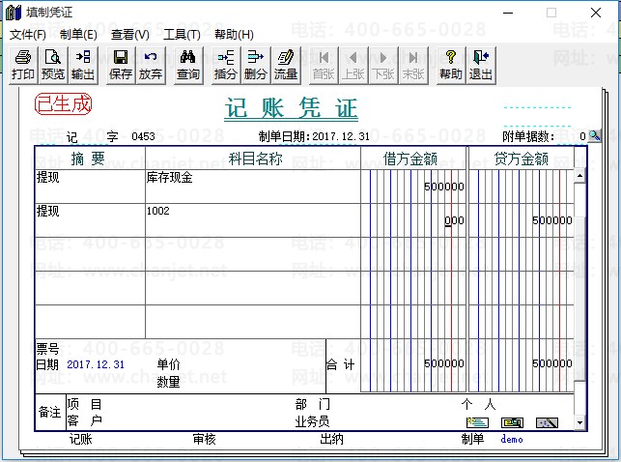621x462 pixels.
Task: Open the 预览 preview tool
Action: (53, 66)
